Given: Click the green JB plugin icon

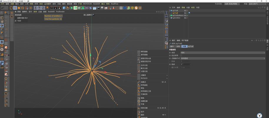Looking at the screenshot, I should pos(129,8).
